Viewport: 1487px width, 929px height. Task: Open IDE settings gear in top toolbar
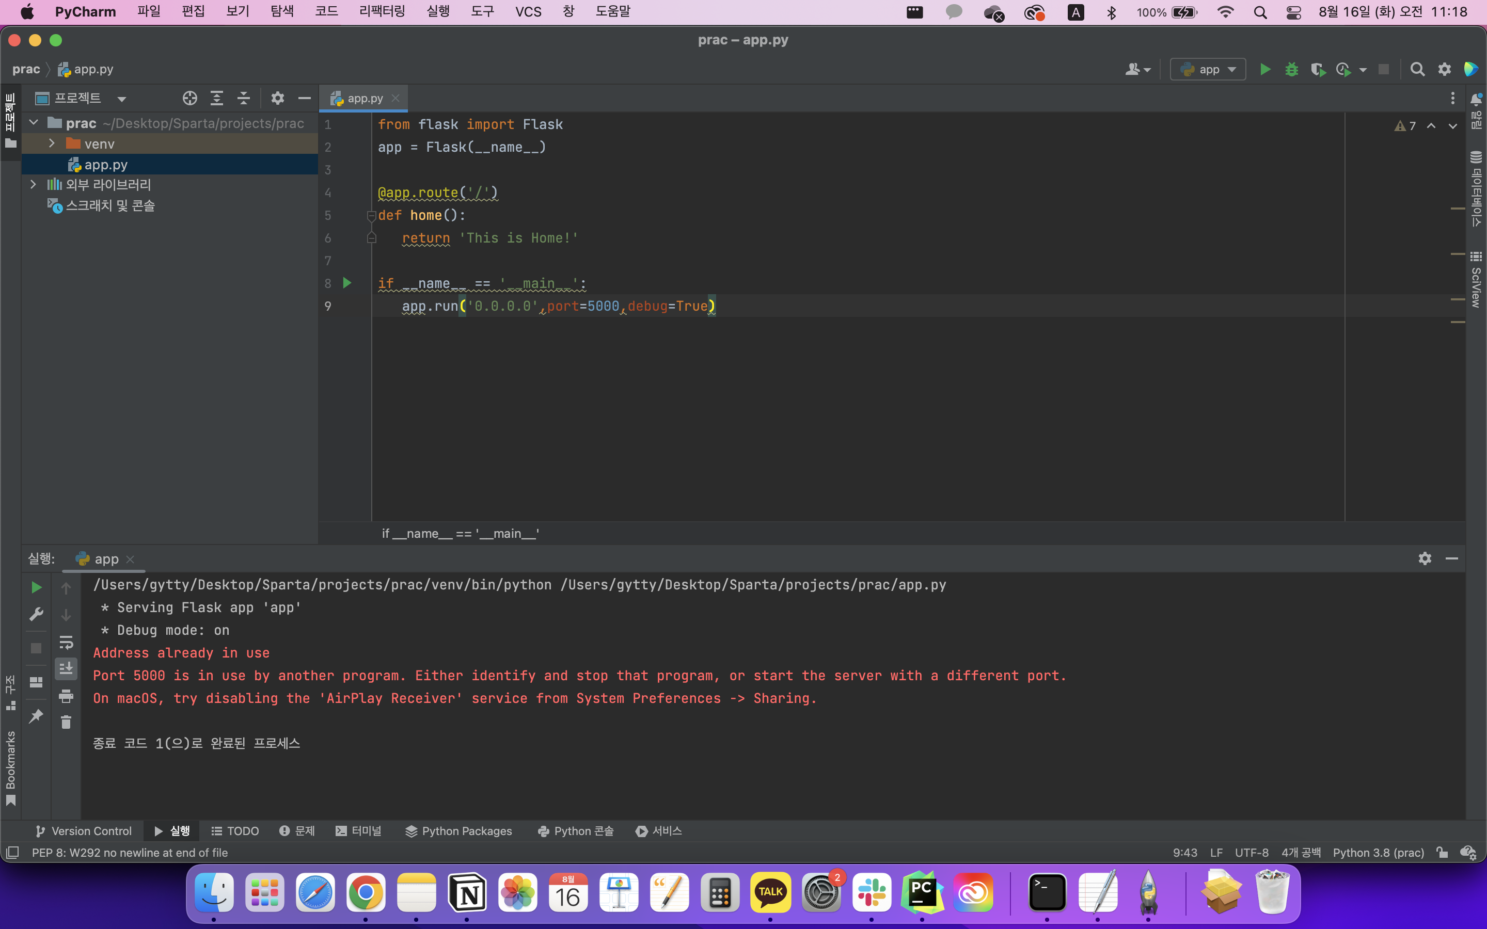[1444, 70]
